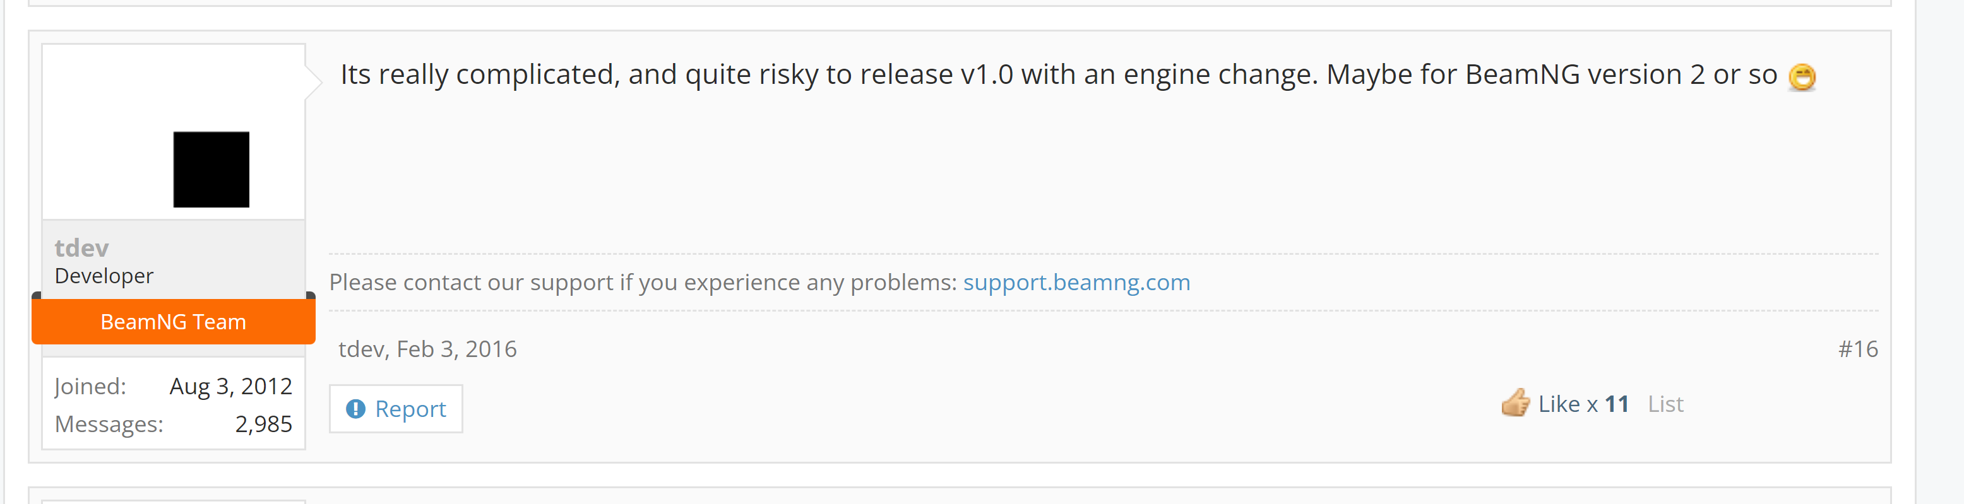Image resolution: width=1964 pixels, height=504 pixels.
Task: Click the tdev author name in post footer
Action: [360, 349]
